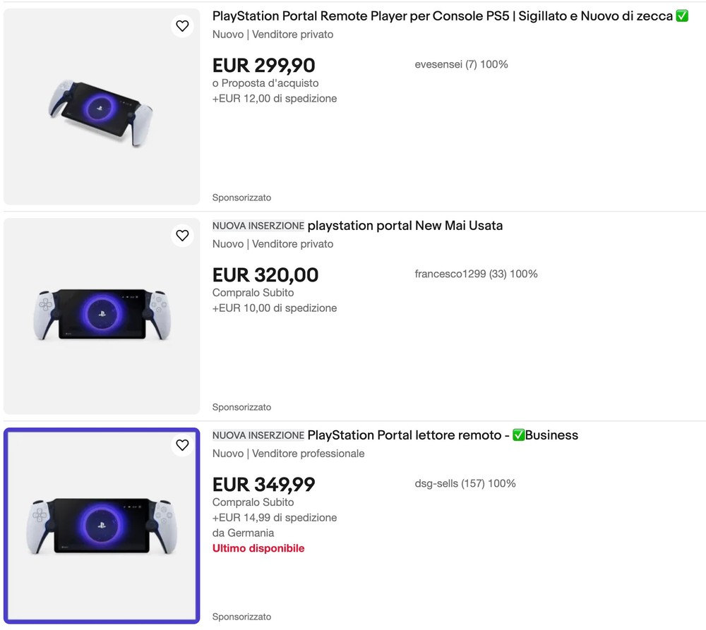View the second listing's product image
The width and height of the screenshot is (706, 630).
coord(102,314)
